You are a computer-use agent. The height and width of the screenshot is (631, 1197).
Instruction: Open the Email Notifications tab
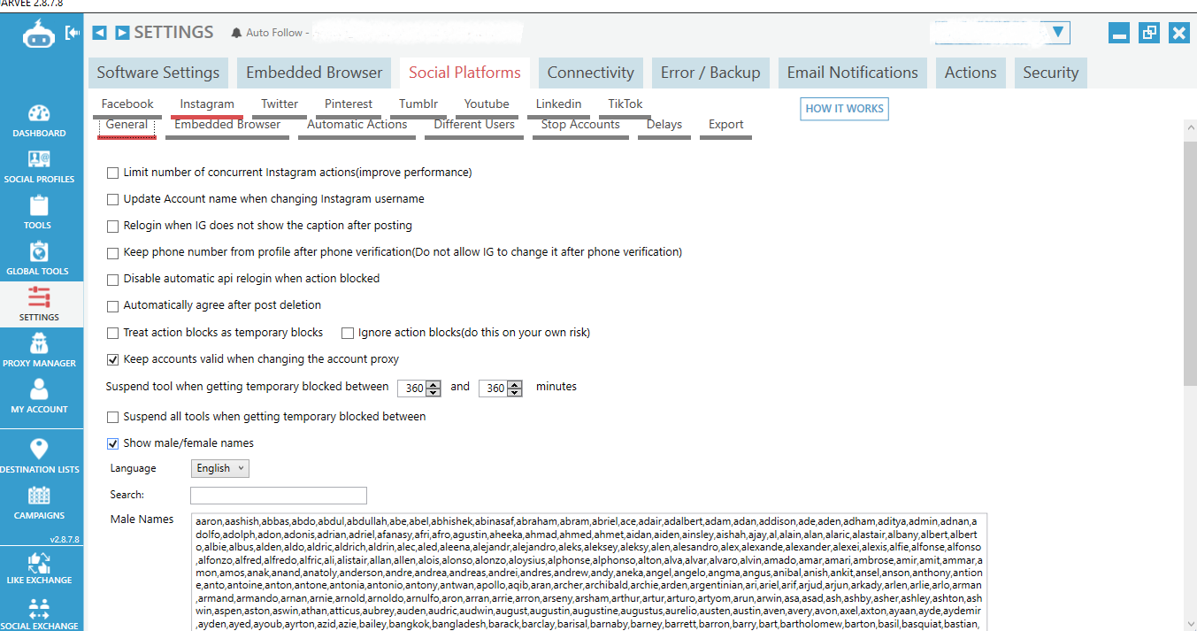tap(853, 73)
